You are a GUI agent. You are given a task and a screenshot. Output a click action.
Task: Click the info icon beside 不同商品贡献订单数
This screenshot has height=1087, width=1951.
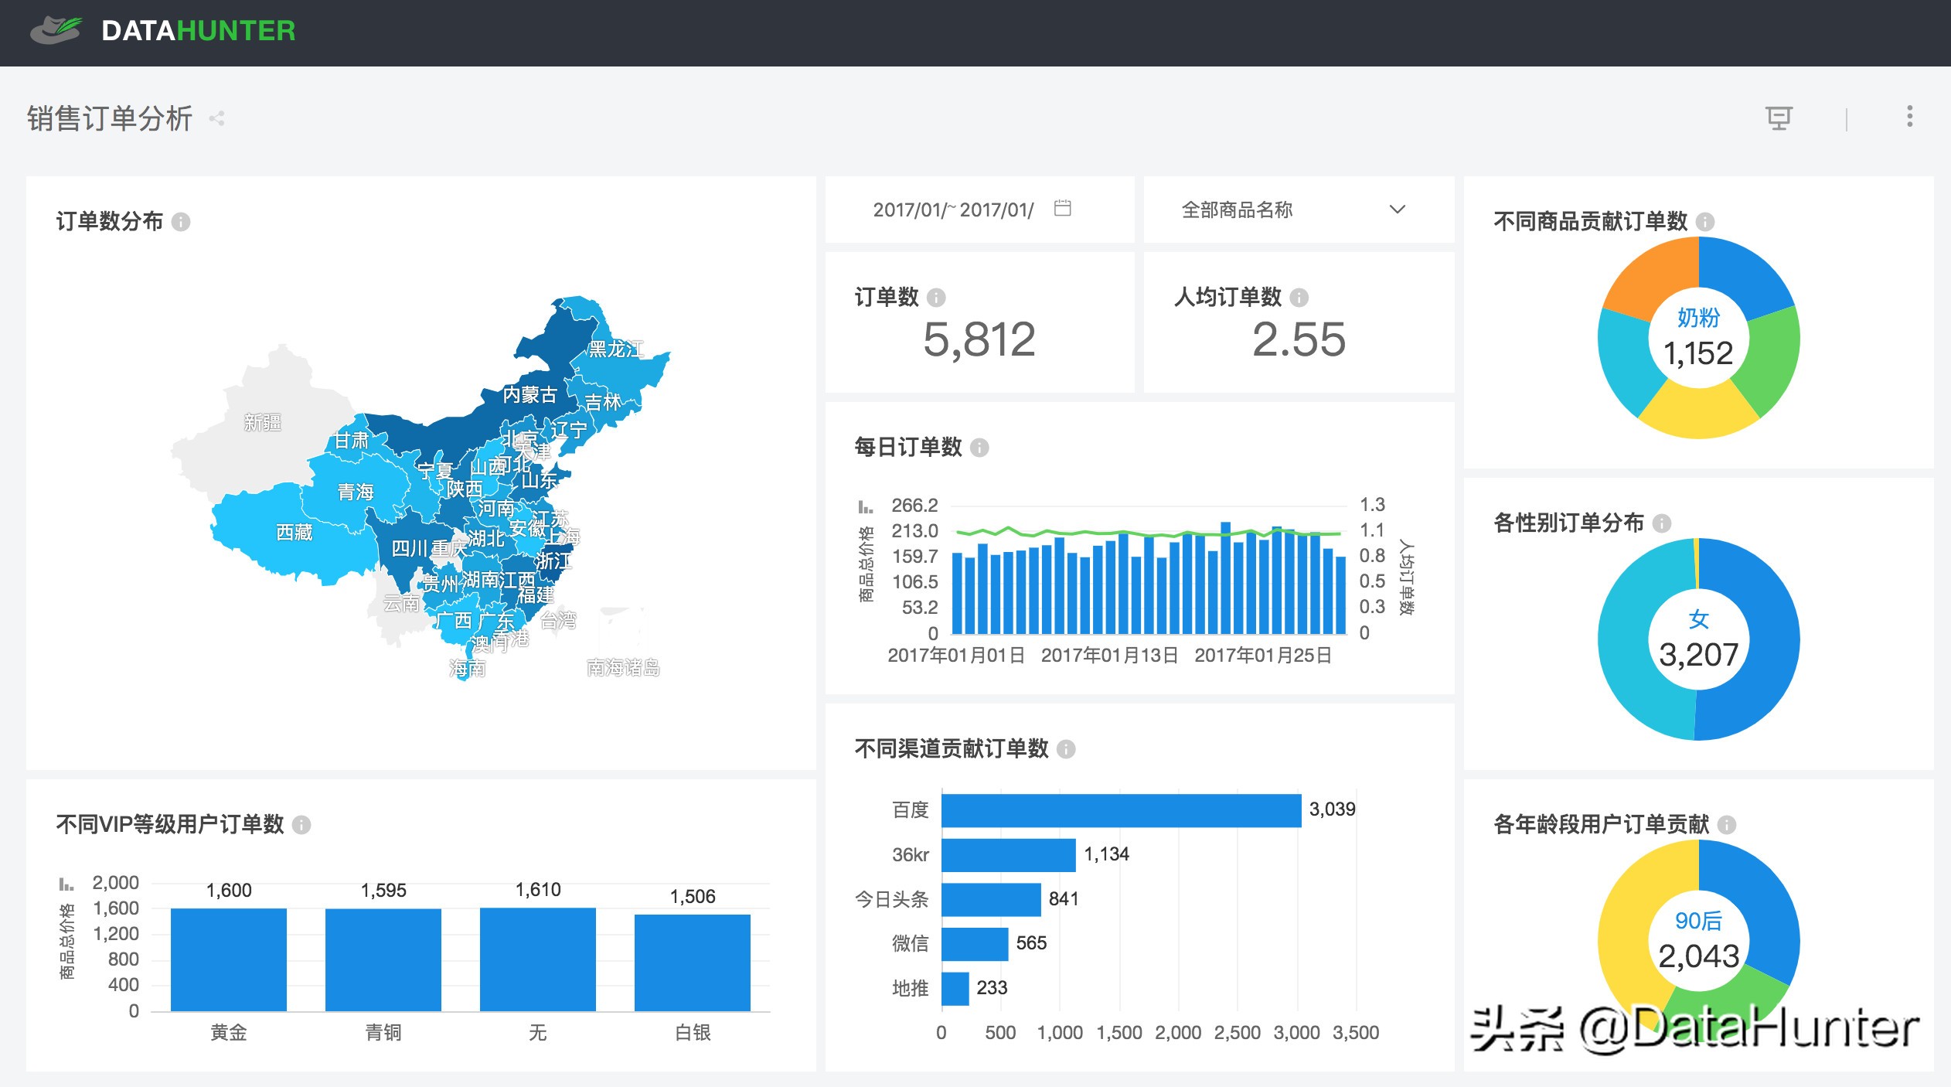tap(1706, 223)
